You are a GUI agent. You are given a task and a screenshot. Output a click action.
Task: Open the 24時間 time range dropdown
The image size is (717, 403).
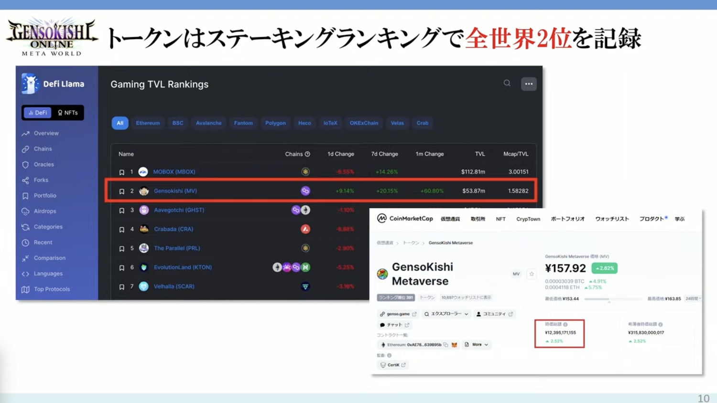point(693,299)
